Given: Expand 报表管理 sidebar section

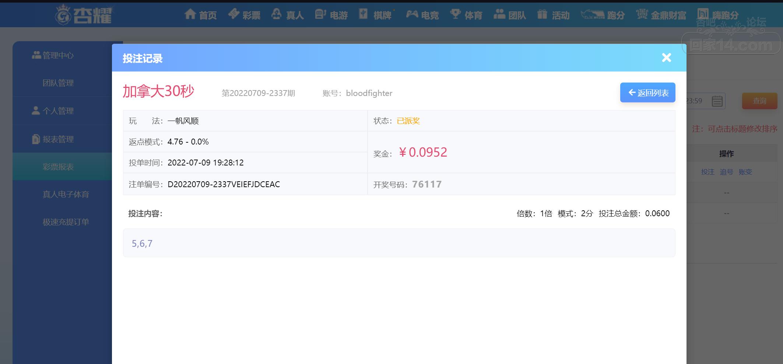Looking at the screenshot, I should [58, 139].
